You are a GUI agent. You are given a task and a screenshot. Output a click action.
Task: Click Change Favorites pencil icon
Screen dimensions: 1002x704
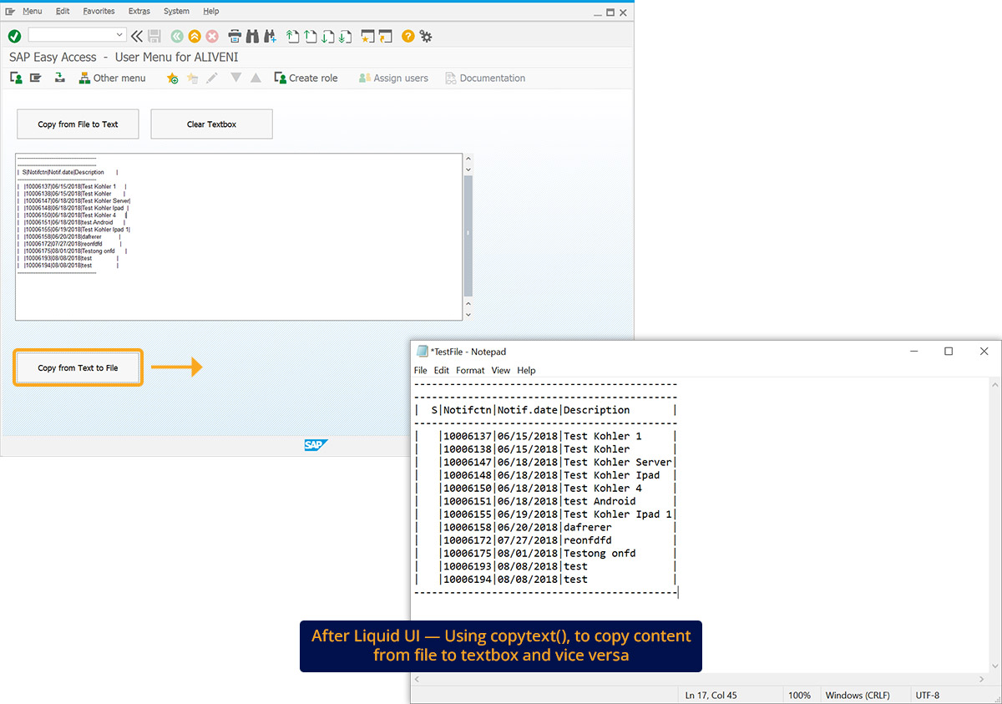[x=212, y=78]
